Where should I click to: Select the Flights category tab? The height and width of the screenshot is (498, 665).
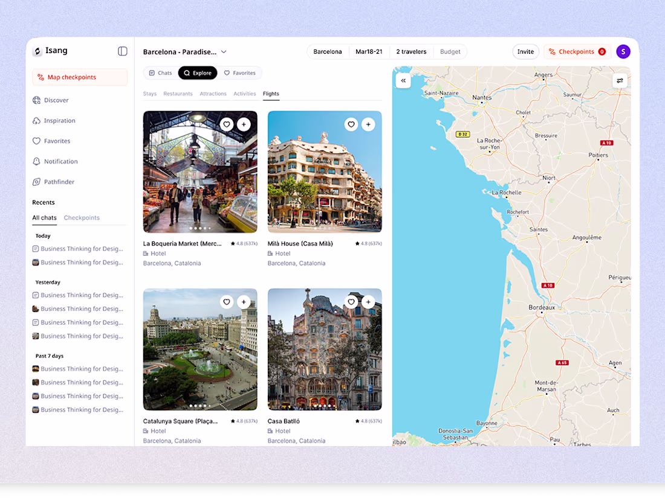pos(271,94)
